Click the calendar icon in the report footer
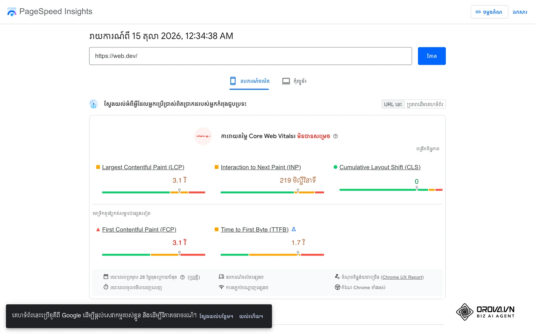Screen dimensions: 535x334 pos(106,277)
